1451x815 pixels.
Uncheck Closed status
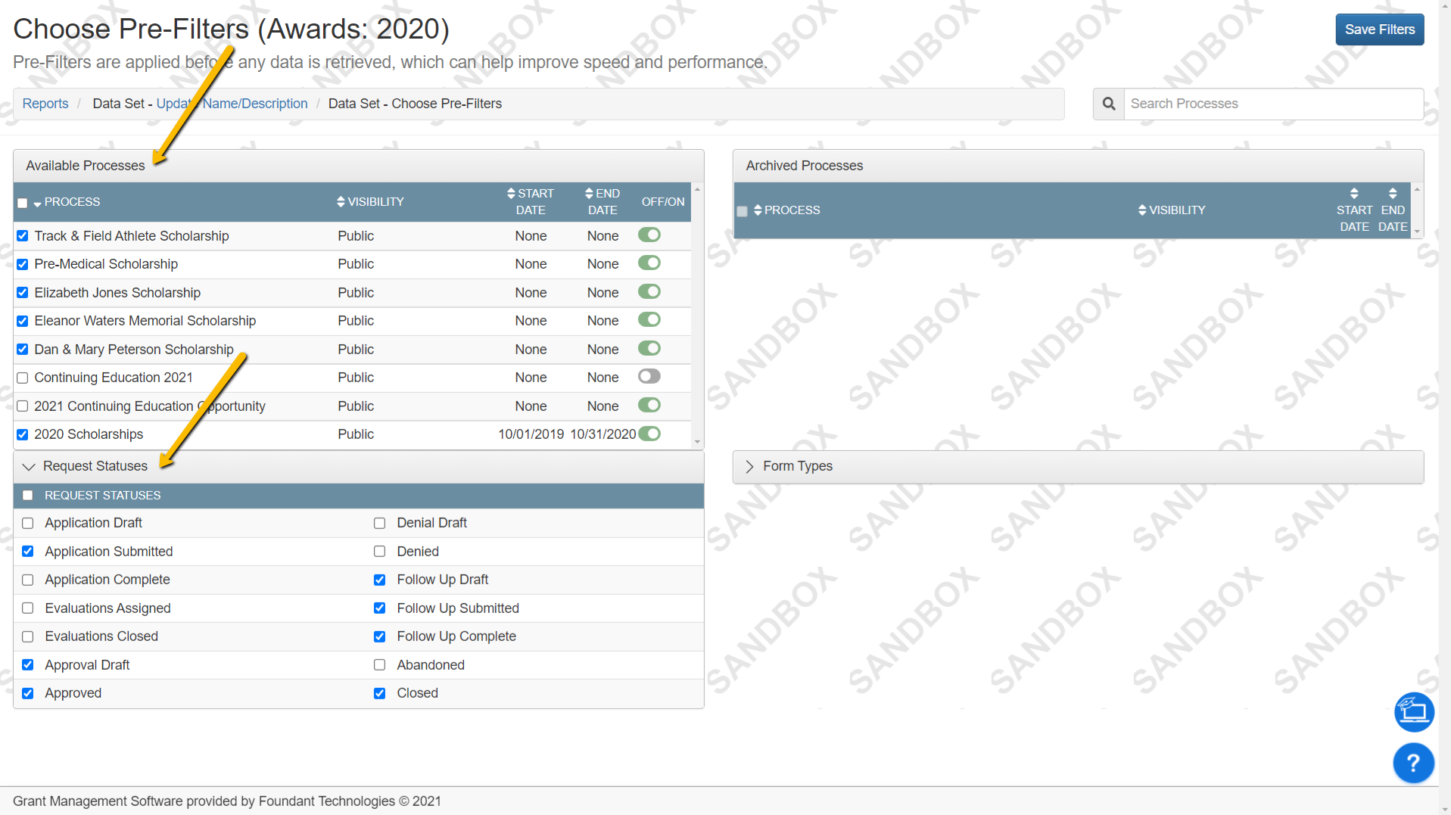point(380,693)
